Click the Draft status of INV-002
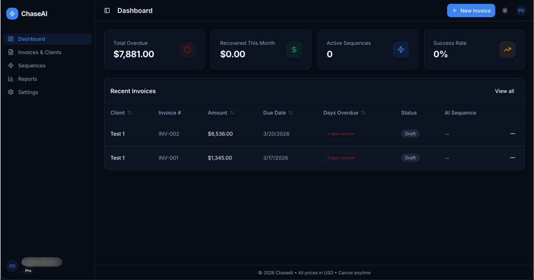 pos(410,134)
